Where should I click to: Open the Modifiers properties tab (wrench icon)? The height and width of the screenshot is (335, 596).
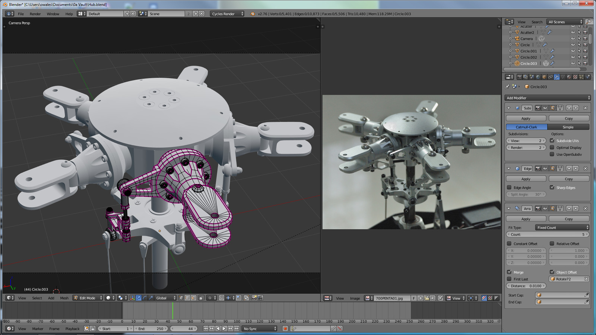tap(557, 77)
